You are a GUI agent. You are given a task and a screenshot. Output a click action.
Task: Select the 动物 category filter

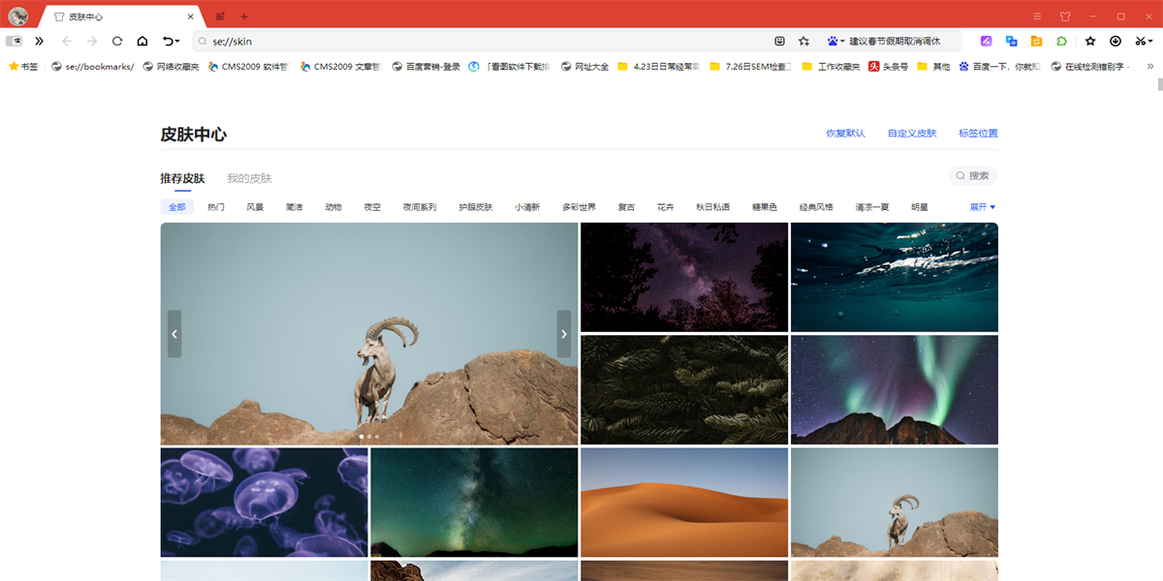click(332, 206)
